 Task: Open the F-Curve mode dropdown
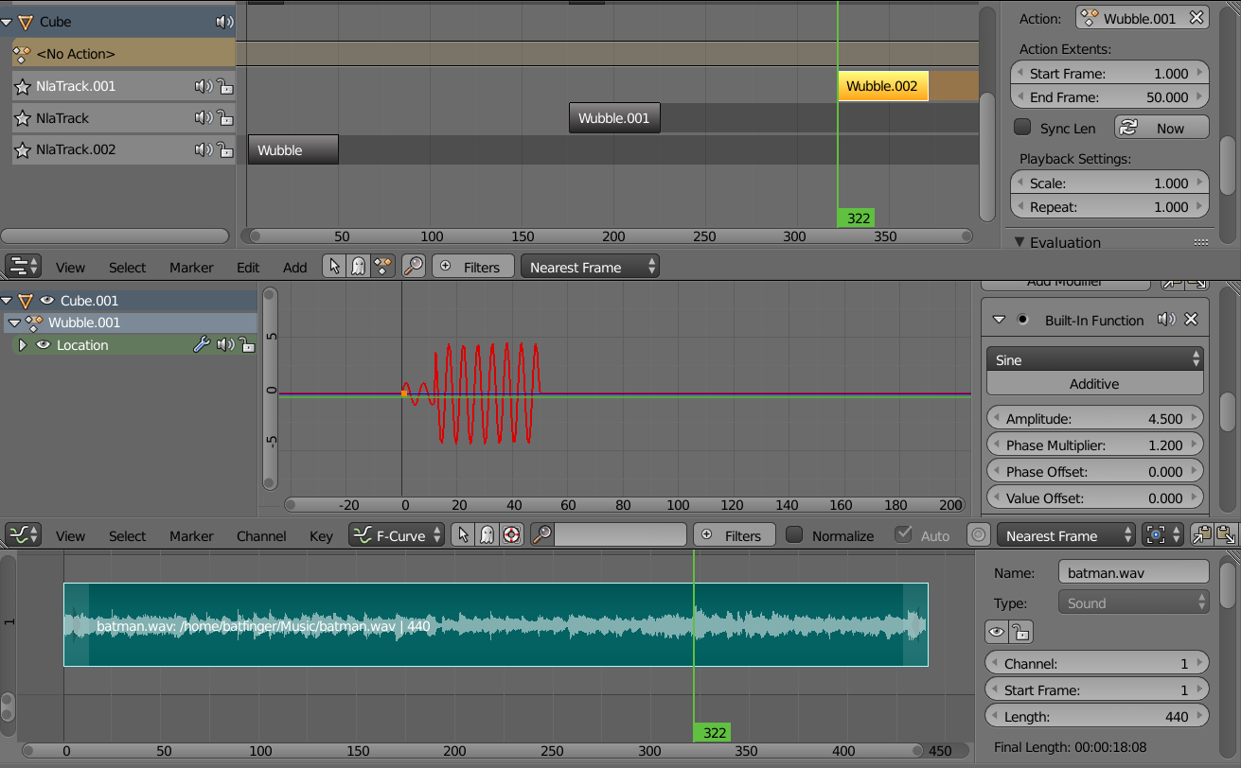coord(397,535)
